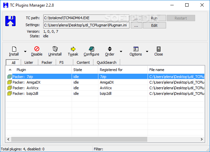Expand the Order dropdown arrow
This screenshot has height=152, width=210.
coord(121,52)
